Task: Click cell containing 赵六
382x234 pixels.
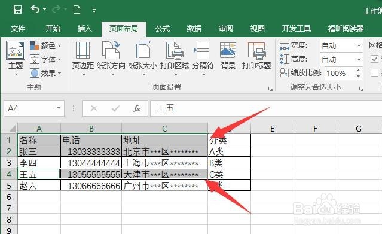Action: (x=39, y=186)
